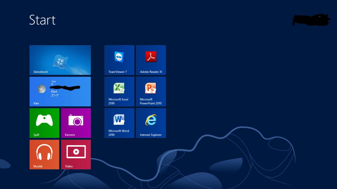Open Adobe Reader XI
337x189 pixels.
point(151,60)
